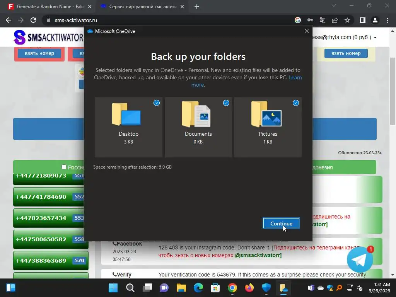Image resolution: width=396 pixels, height=297 pixels.
Task: Toggle Chrome side panel
Action: 363,20
